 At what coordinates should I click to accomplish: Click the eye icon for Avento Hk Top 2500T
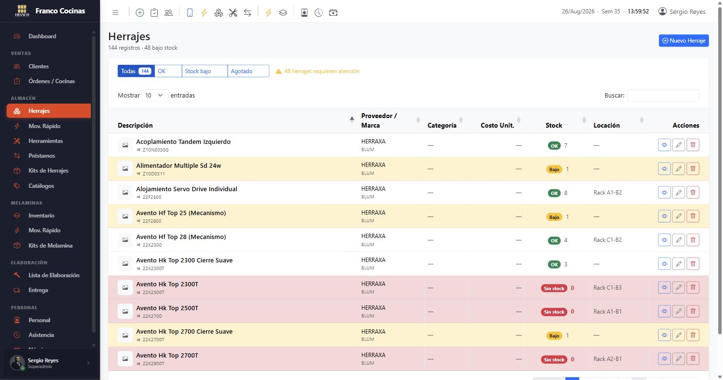[x=664, y=311]
